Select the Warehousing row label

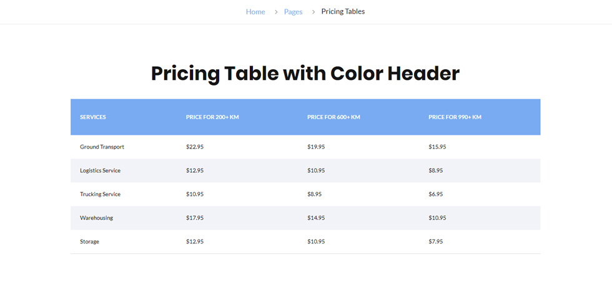96,218
